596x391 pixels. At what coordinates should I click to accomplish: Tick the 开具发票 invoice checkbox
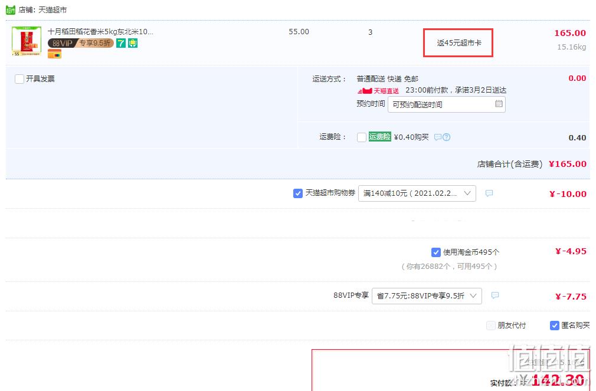pos(19,79)
